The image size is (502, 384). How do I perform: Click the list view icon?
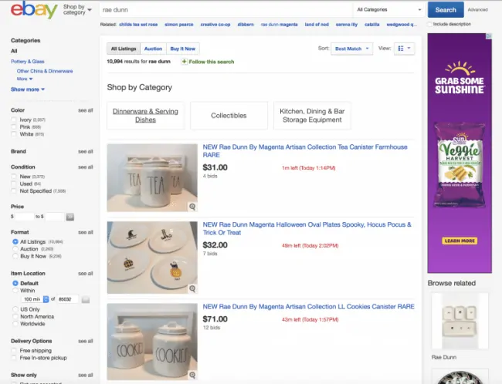pyautogui.click(x=401, y=49)
